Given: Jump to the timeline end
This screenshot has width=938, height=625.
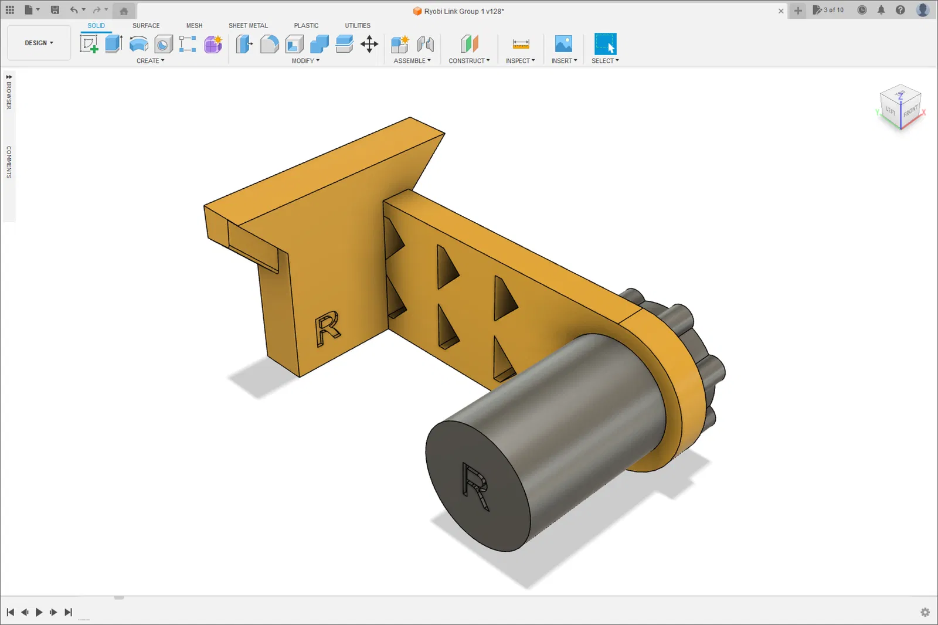Looking at the screenshot, I should tap(68, 612).
